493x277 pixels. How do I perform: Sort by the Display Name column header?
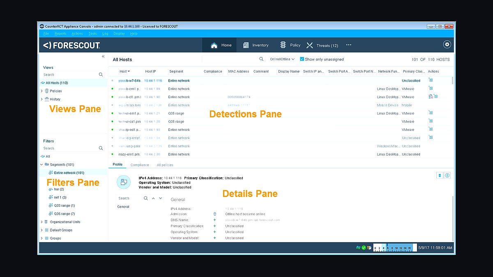point(289,71)
